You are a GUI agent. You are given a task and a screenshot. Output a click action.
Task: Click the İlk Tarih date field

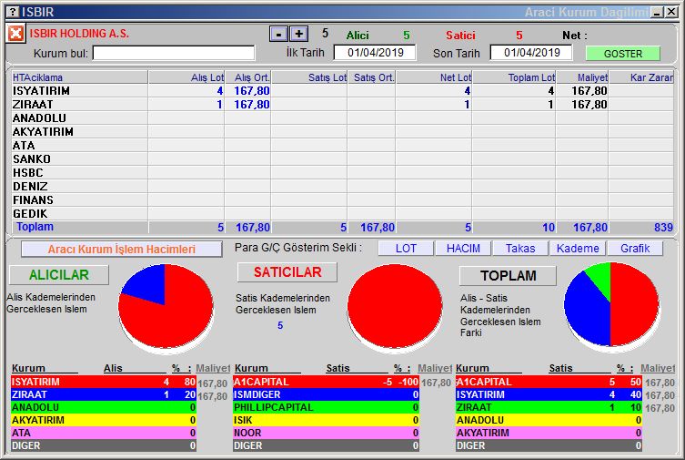coord(375,53)
